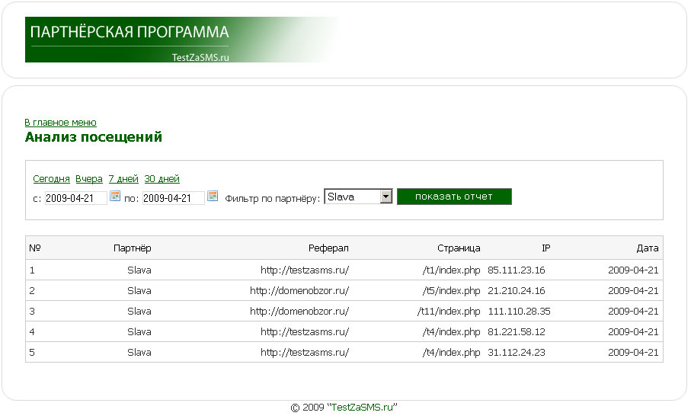Click the 'IP' column header
Viewport: 691px width, 419px height.
[546, 248]
